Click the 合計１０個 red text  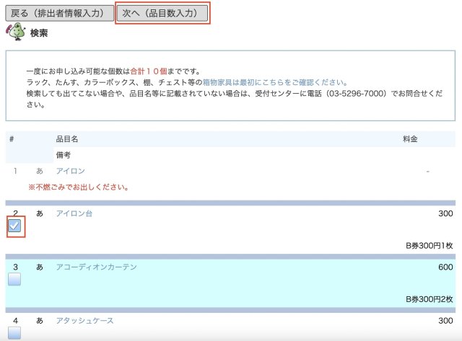coord(149,71)
